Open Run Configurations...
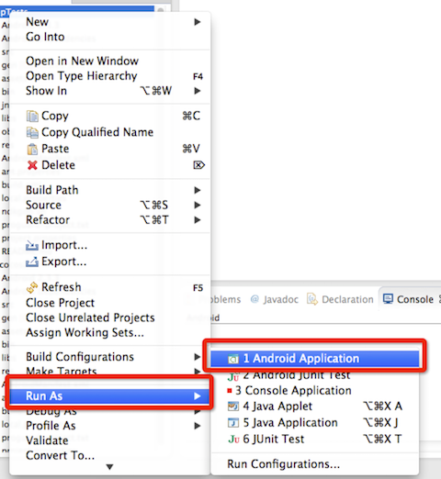Image resolution: width=441 pixels, height=479 pixels. tap(284, 464)
